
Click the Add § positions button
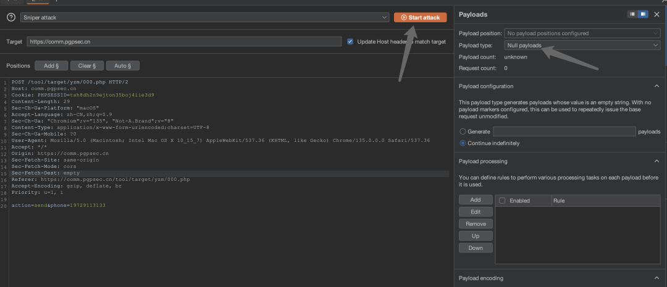click(51, 66)
